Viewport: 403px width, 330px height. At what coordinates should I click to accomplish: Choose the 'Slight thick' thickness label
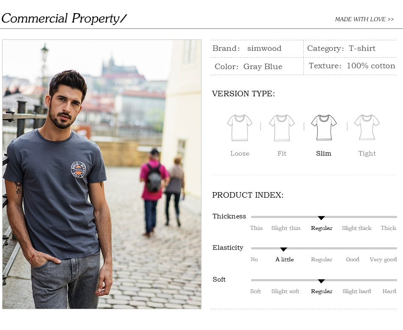click(x=356, y=228)
